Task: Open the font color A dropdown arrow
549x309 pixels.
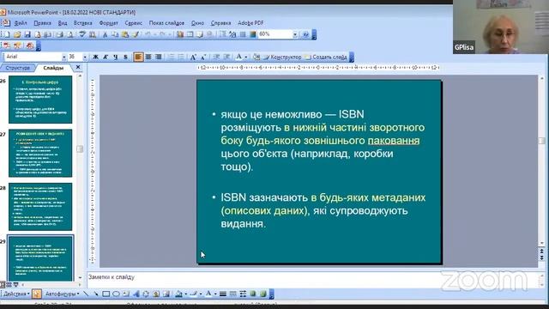Action: click(x=246, y=57)
